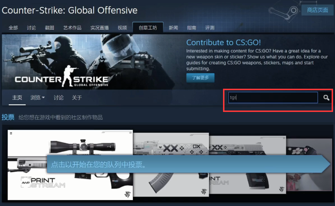Select 主页 in the workshop sub-navigation
The image size is (335, 206).
pos(17,97)
